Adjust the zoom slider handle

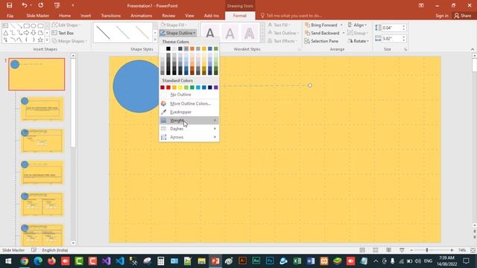tap(427, 250)
